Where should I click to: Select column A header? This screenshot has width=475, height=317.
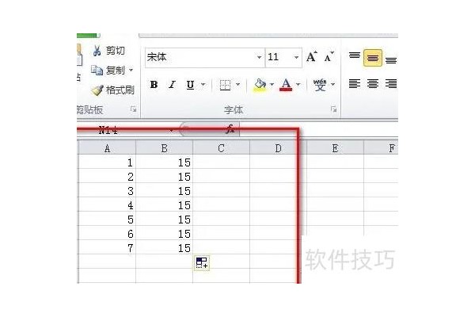pyautogui.click(x=107, y=148)
